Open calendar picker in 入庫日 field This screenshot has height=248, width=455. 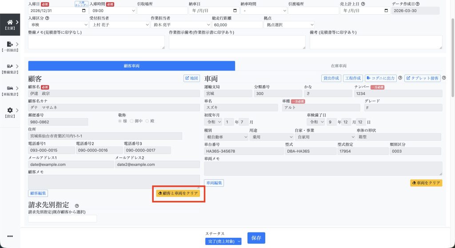[x=84, y=11]
